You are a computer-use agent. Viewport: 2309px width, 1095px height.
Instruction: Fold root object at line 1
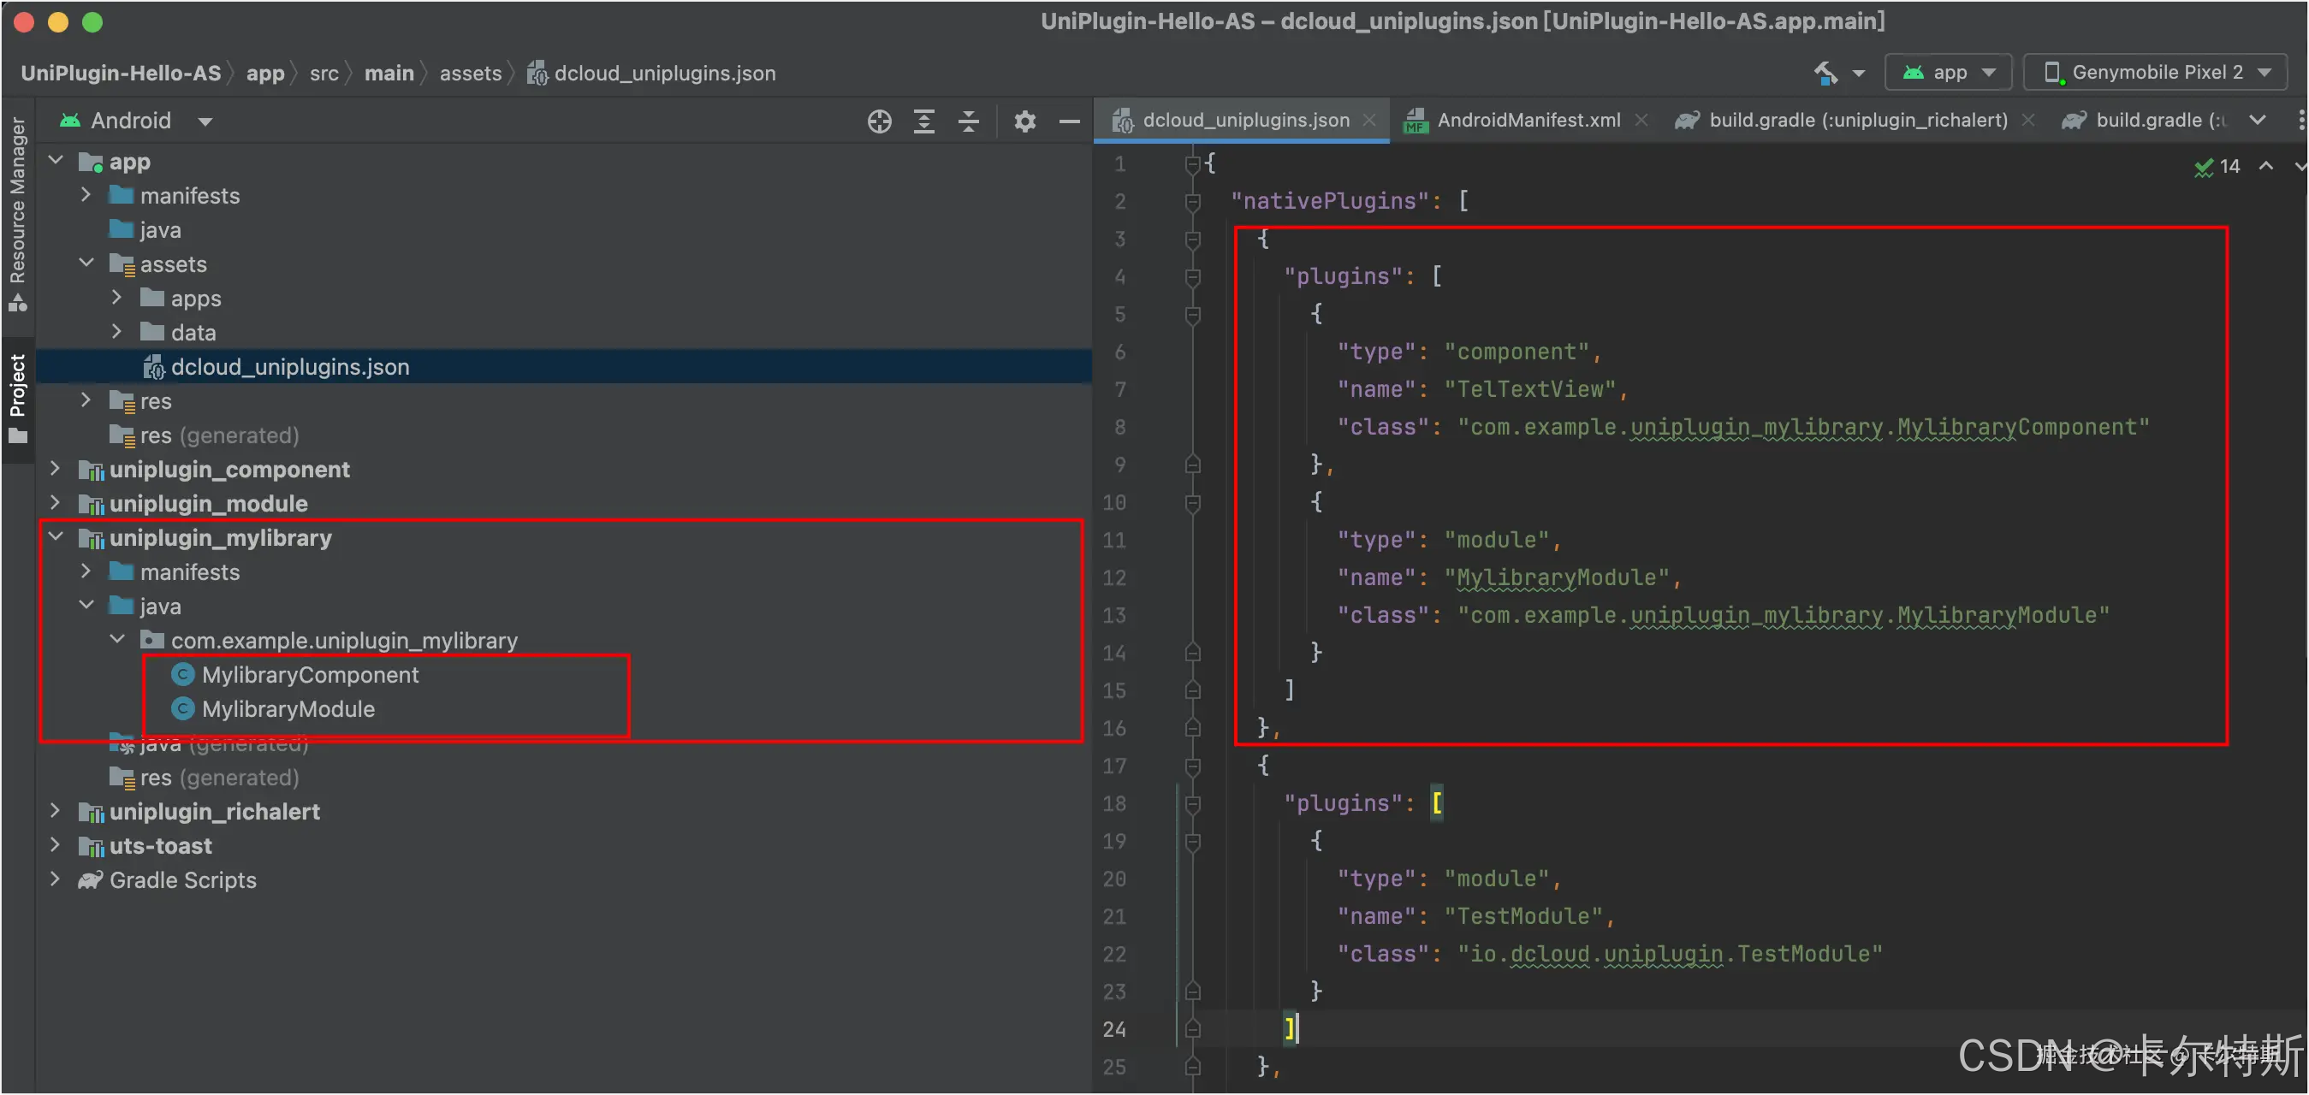click(x=1192, y=164)
